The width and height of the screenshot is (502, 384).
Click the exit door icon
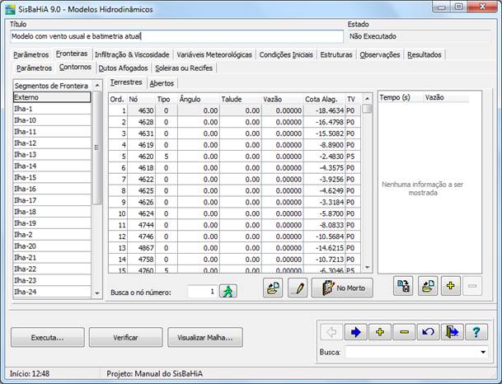tap(452, 332)
